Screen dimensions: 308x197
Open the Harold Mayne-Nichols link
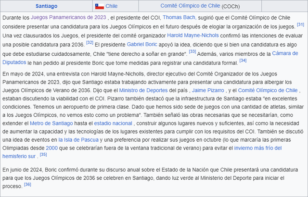coord(193,36)
